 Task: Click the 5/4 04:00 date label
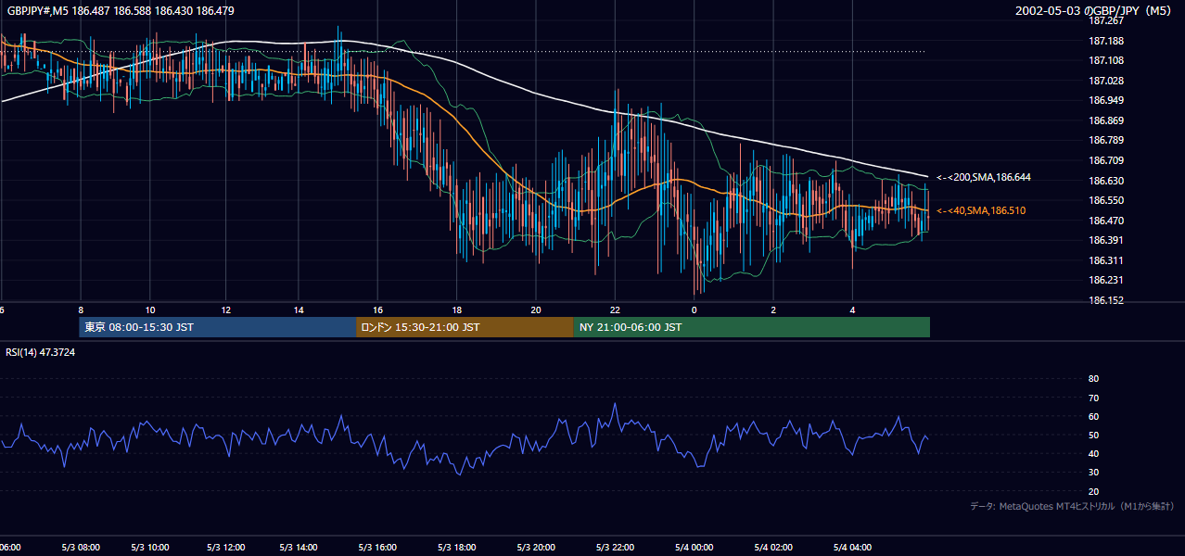pyautogui.click(x=852, y=547)
